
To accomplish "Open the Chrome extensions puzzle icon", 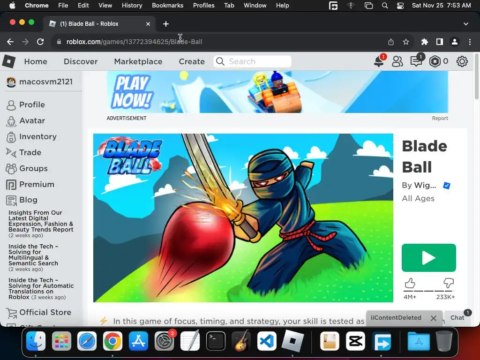I will [x=425, y=42].
